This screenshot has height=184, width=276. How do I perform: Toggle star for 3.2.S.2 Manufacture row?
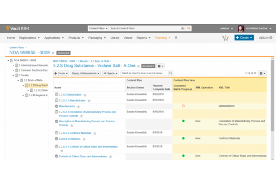point(85,95)
